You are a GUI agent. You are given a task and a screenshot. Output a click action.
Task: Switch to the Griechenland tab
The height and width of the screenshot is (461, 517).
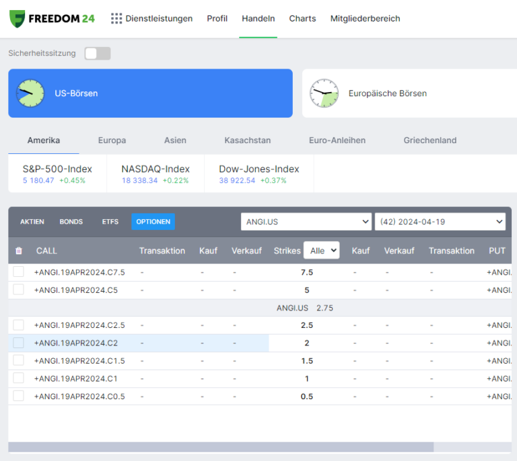pos(430,140)
